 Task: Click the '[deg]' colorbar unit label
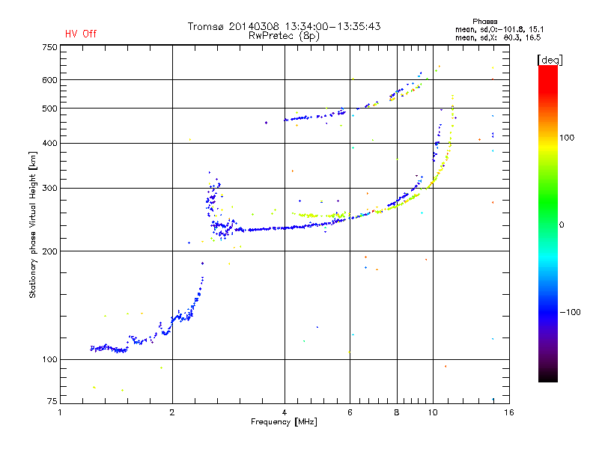point(550,60)
